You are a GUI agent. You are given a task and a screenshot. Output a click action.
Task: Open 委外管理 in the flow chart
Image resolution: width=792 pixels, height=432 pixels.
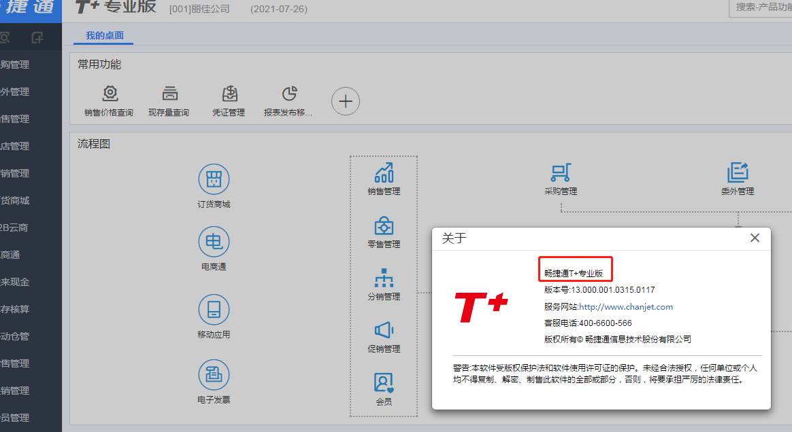coord(738,179)
